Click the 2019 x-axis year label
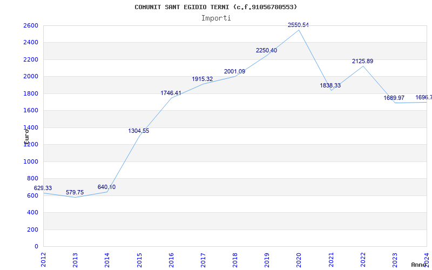This screenshot has width=432, height=270. [x=267, y=260]
